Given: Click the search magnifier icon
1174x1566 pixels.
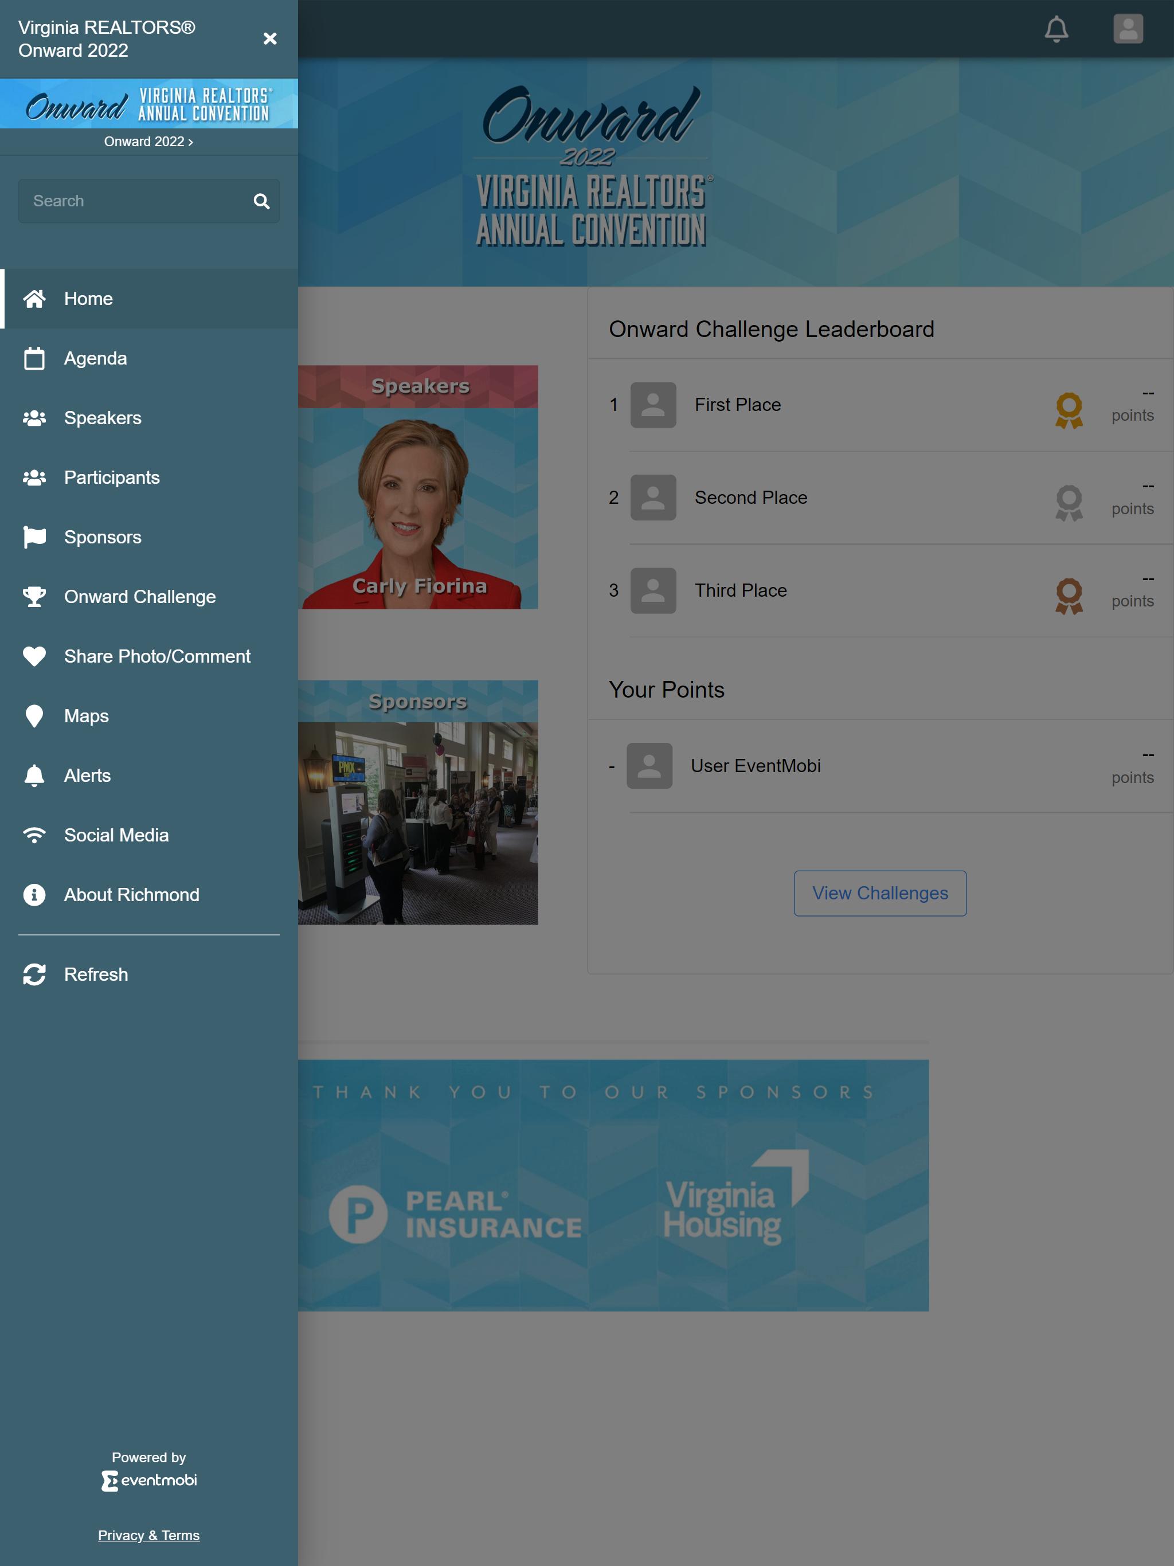Looking at the screenshot, I should pyautogui.click(x=261, y=202).
